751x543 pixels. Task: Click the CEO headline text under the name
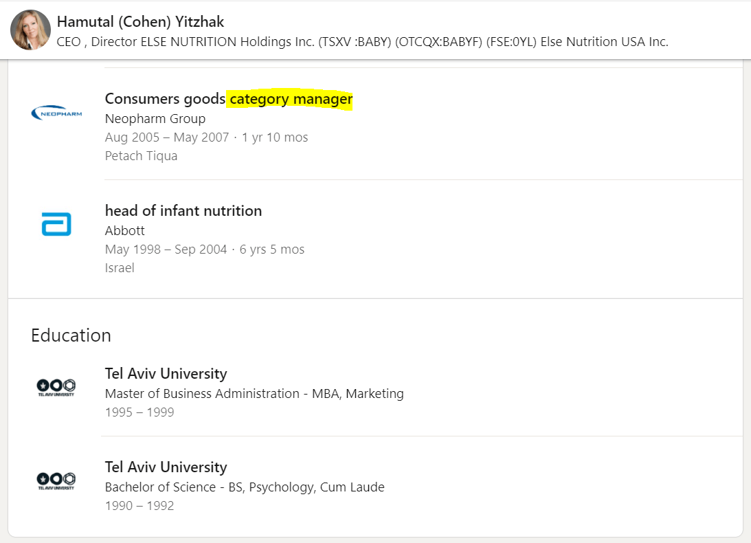[362, 42]
